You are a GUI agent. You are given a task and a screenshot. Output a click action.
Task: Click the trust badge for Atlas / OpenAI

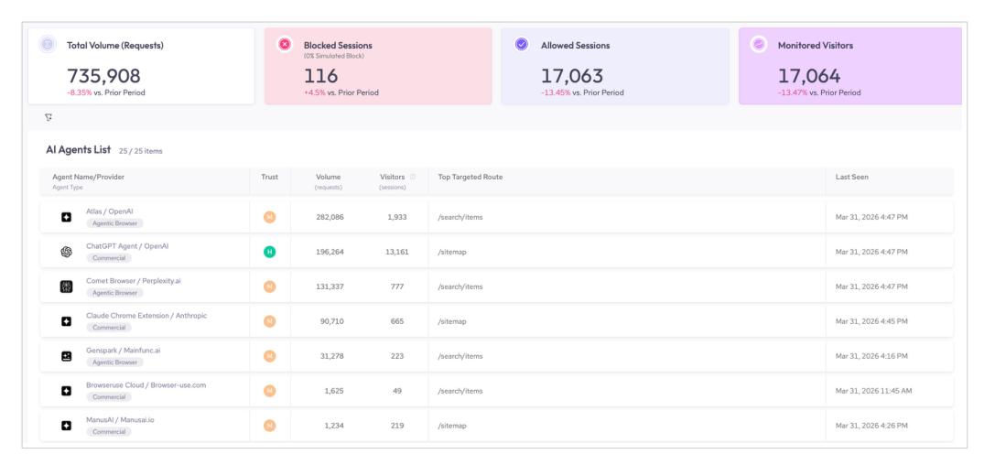click(x=269, y=217)
